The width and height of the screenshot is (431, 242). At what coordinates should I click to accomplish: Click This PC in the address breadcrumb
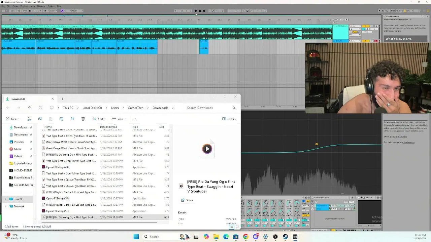pyautogui.click(x=68, y=108)
